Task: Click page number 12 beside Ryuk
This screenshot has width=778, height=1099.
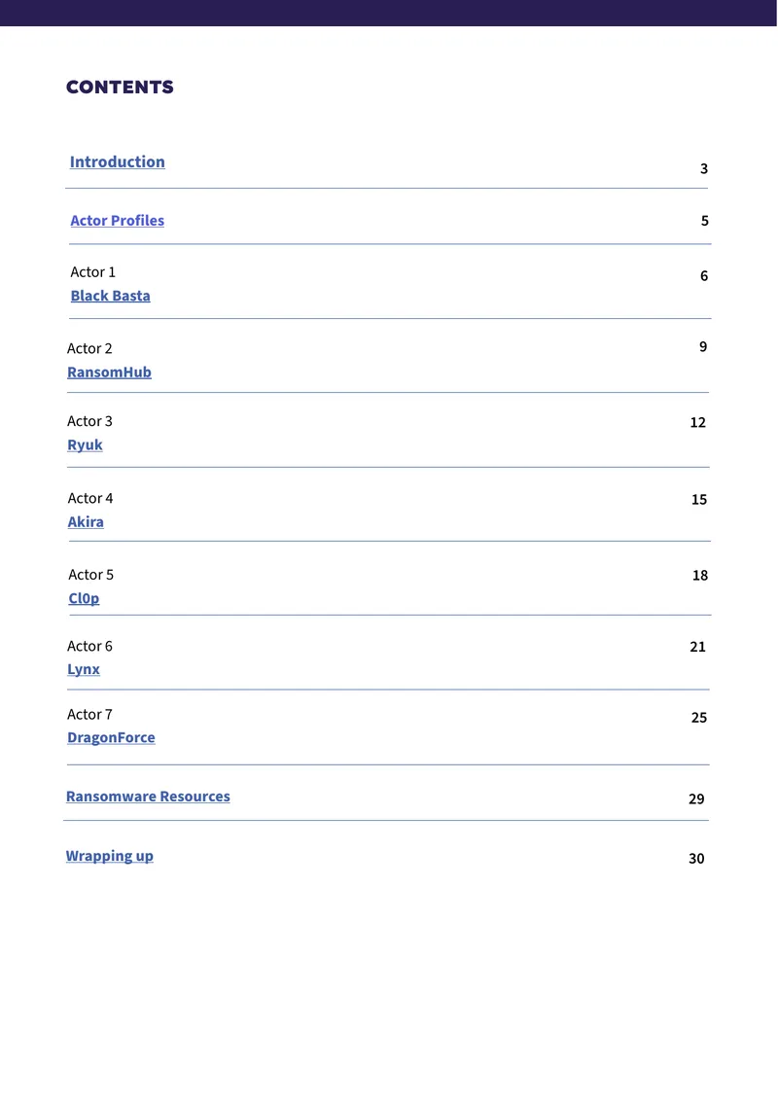Action: pos(697,423)
